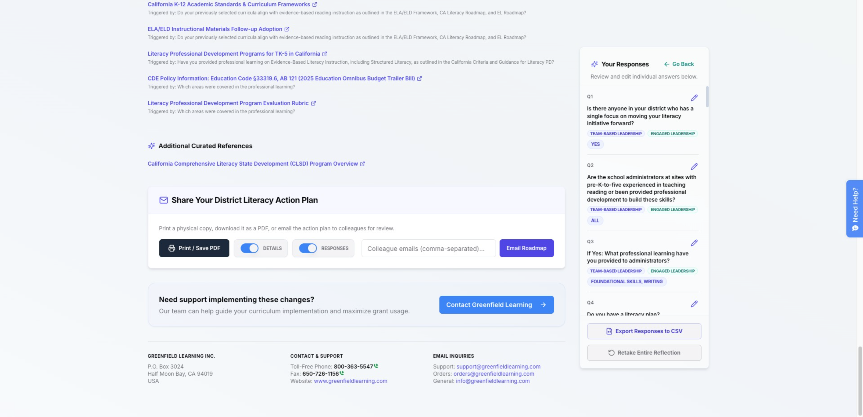The image size is (863, 417).
Task: Click support@greenfieldlearning.com email link
Action: click(499, 367)
